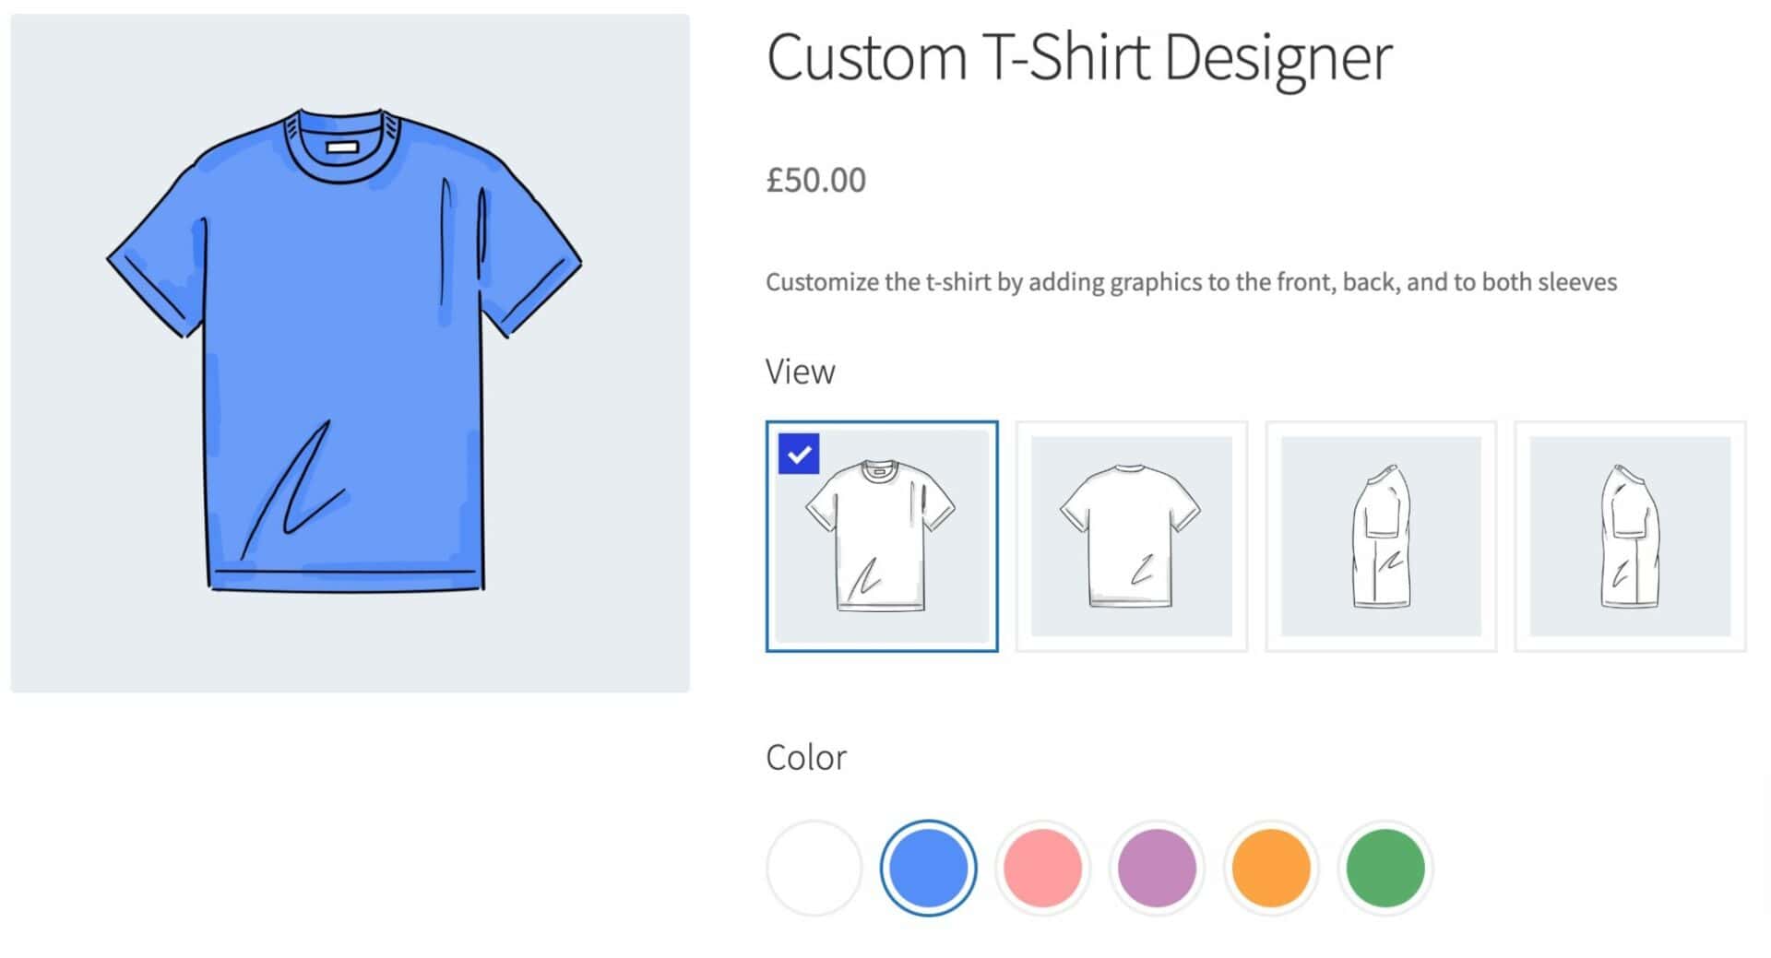Click the large blue t-shirt preview image
The image size is (1771, 958).
350,353
